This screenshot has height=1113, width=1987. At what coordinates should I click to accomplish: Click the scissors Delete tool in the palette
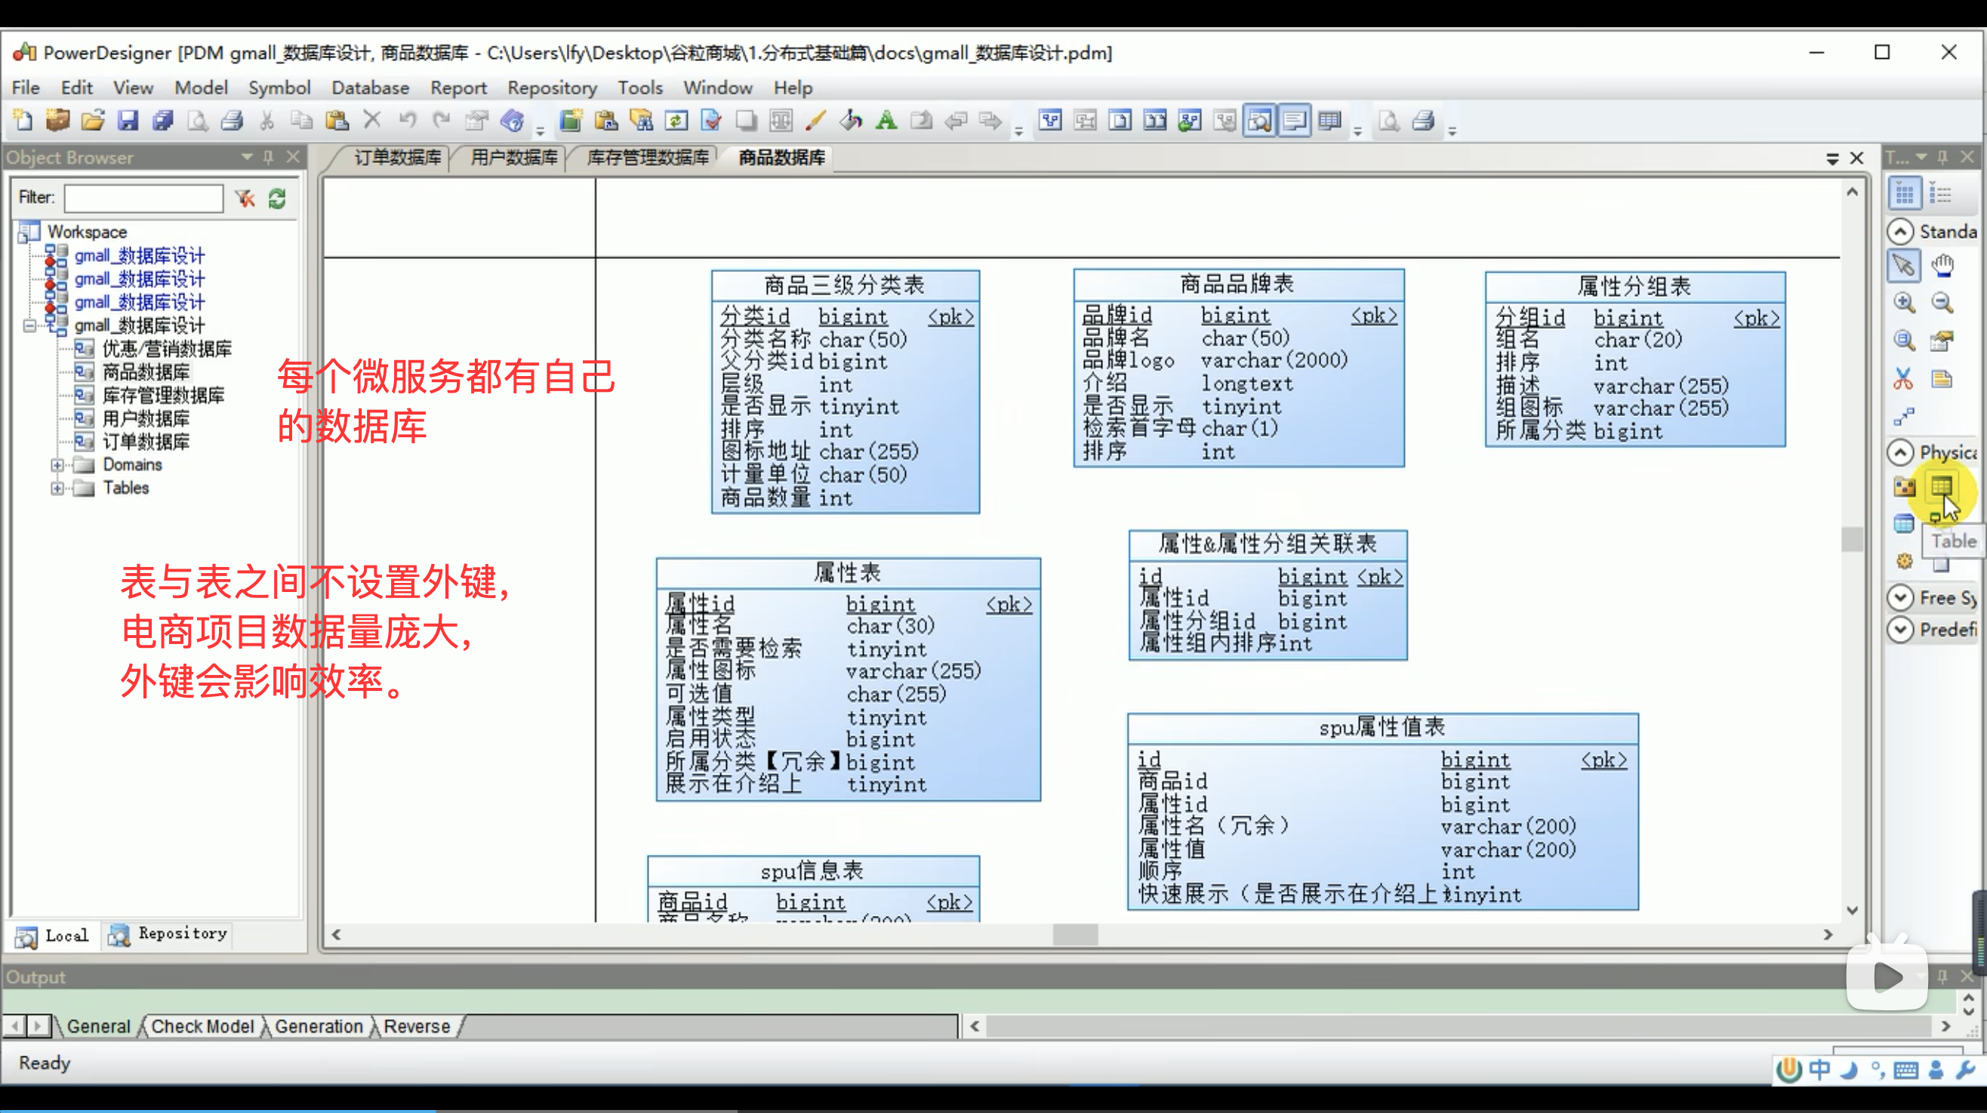pos(1904,379)
